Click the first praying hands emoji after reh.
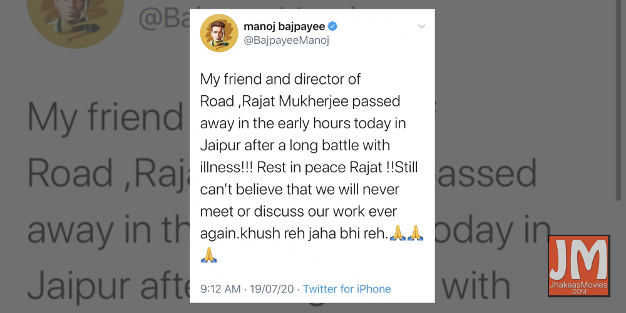The width and height of the screenshot is (626, 313). 398,233
